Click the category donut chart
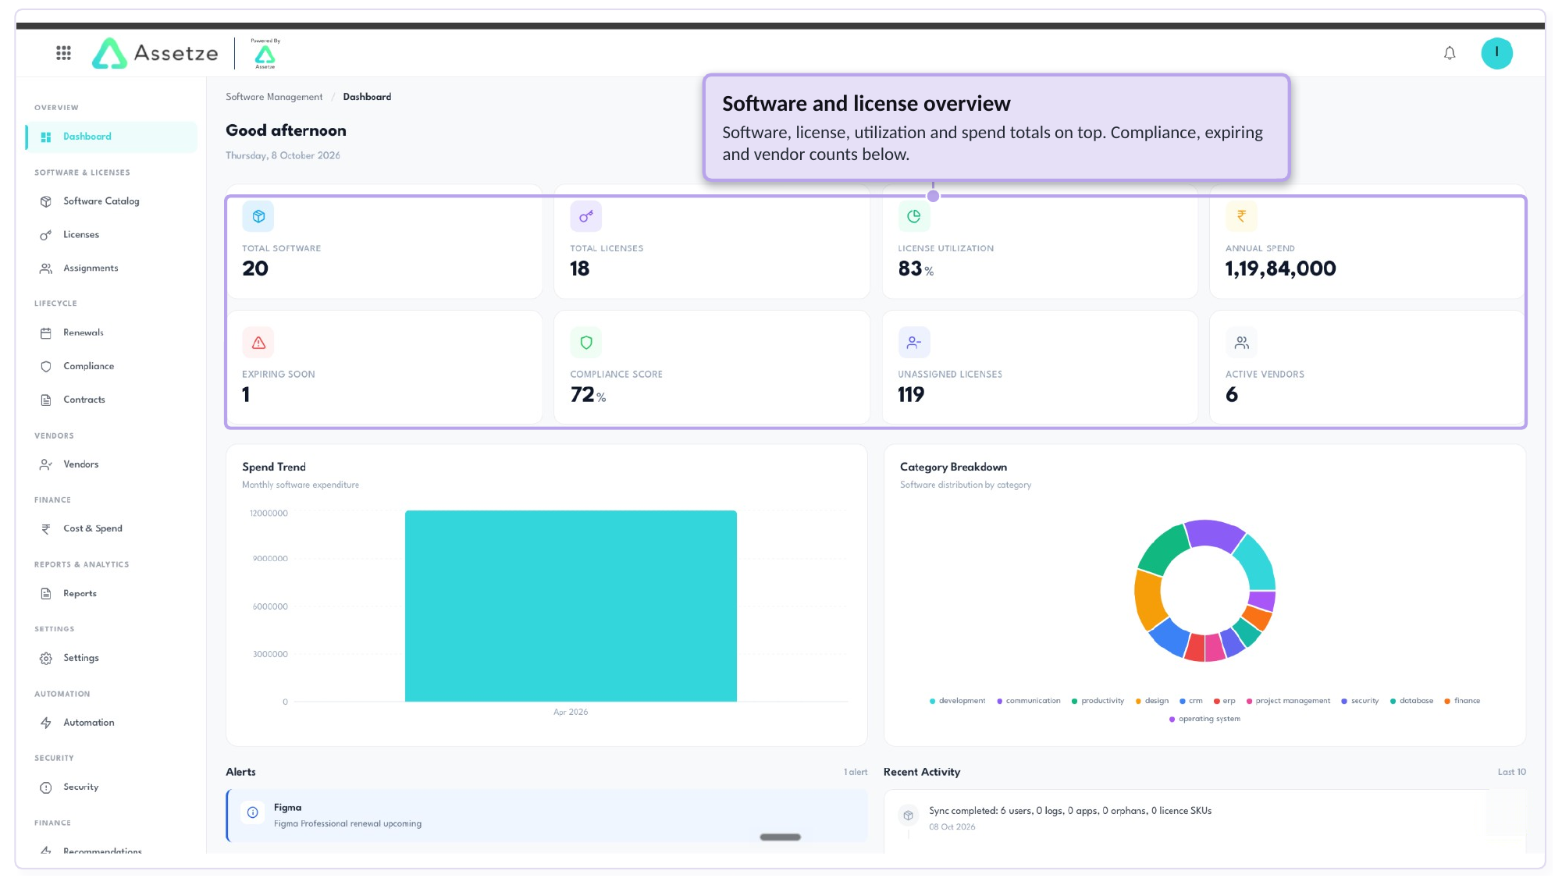 tap(1204, 591)
